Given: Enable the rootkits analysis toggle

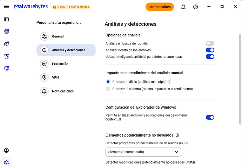Looking at the screenshot, I should click(210, 43).
